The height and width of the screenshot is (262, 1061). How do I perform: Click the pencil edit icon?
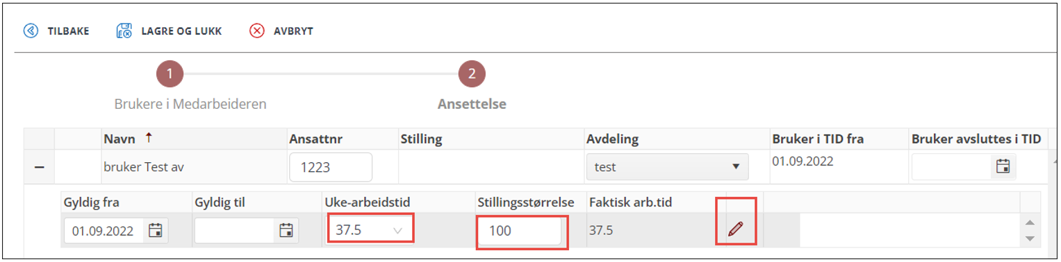coord(736,230)
